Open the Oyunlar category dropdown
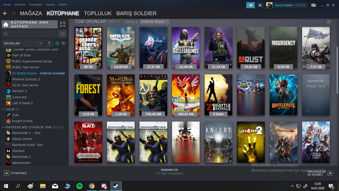Screen dimensions: 339x191 pos(23,43)
